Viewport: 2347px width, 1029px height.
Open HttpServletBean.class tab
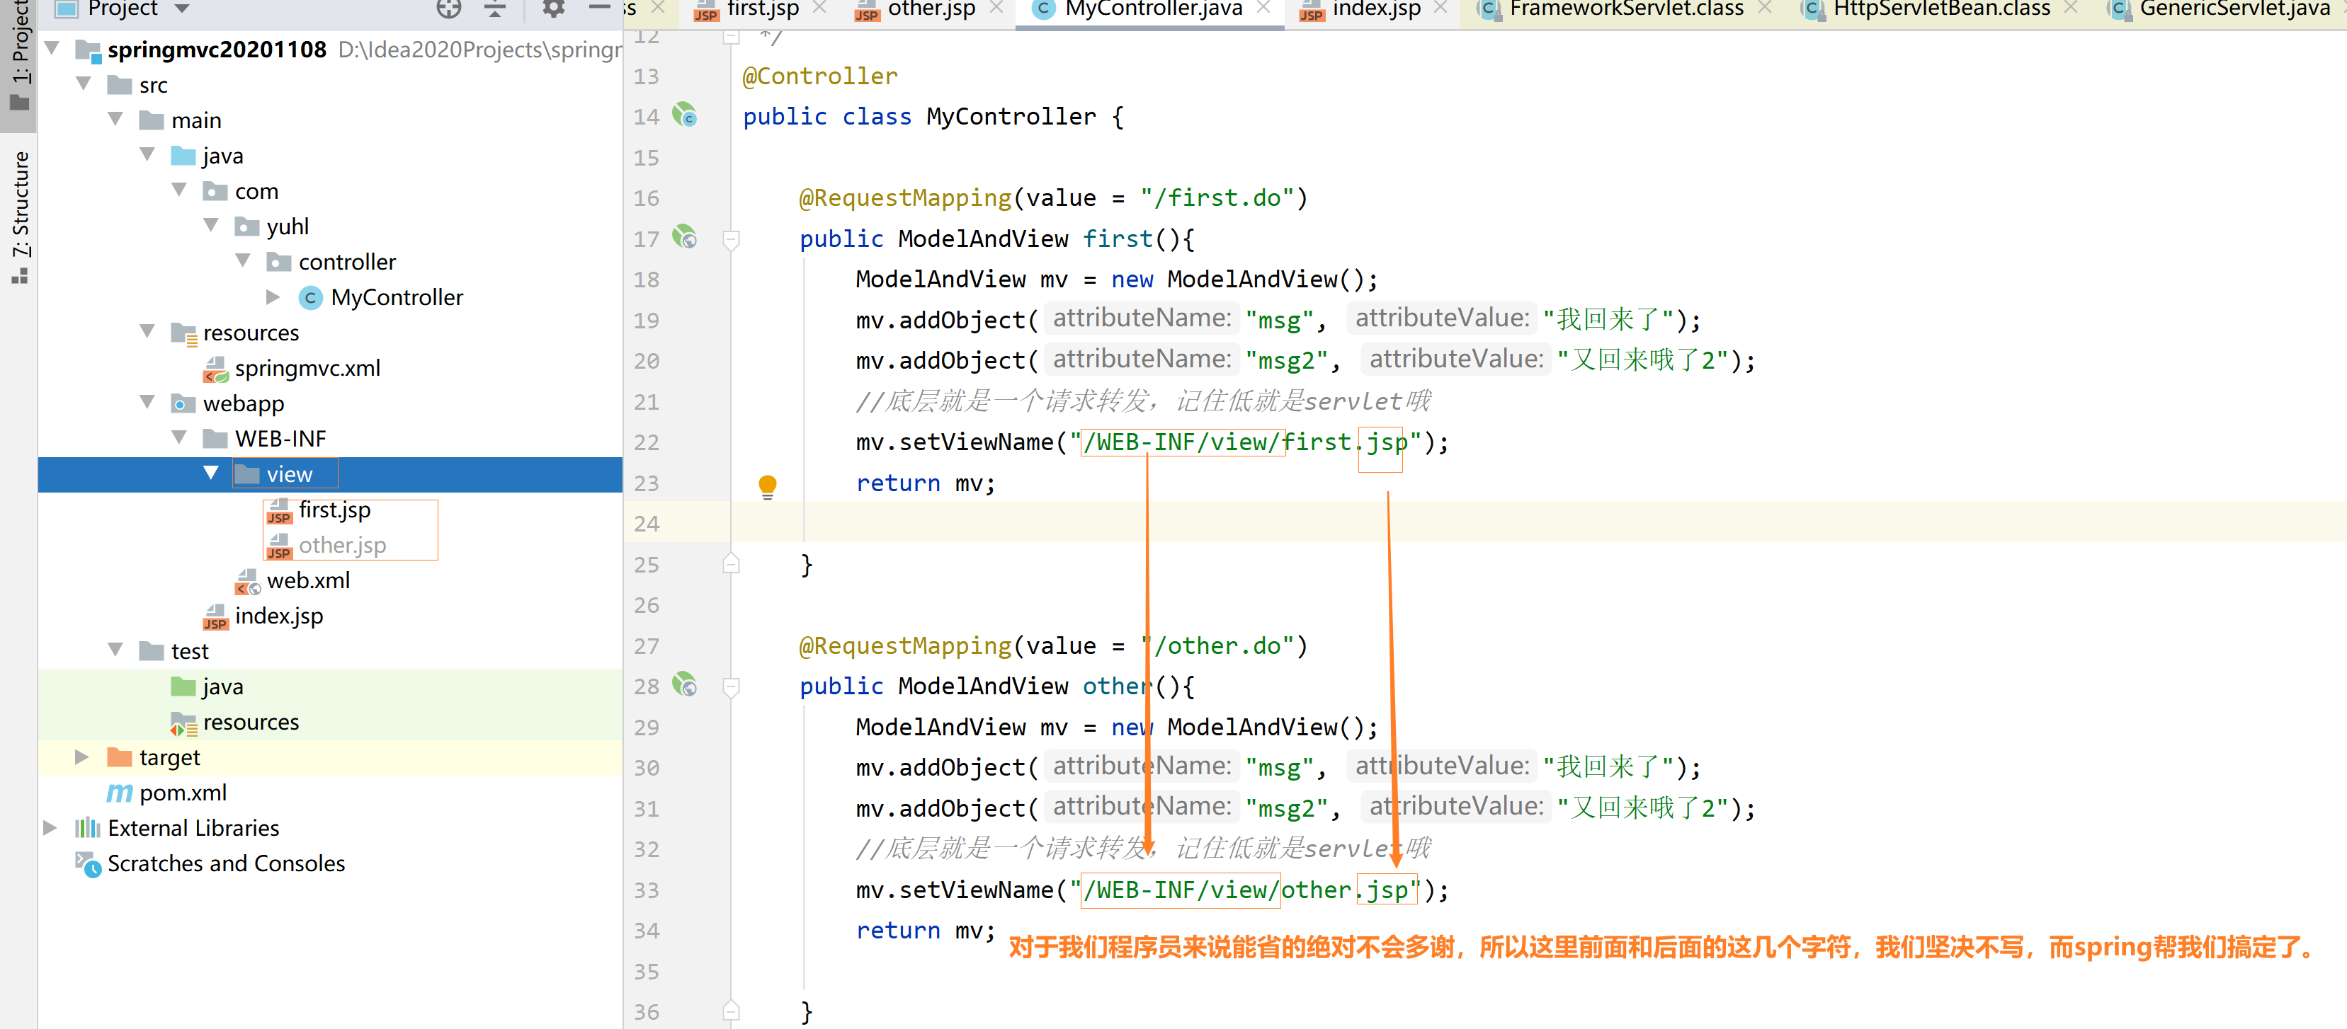[1940, 9]
